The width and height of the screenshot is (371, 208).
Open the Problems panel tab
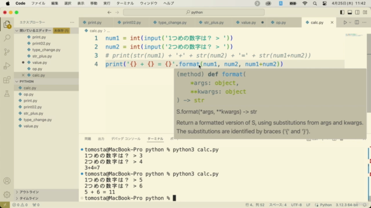pos(88,139)
